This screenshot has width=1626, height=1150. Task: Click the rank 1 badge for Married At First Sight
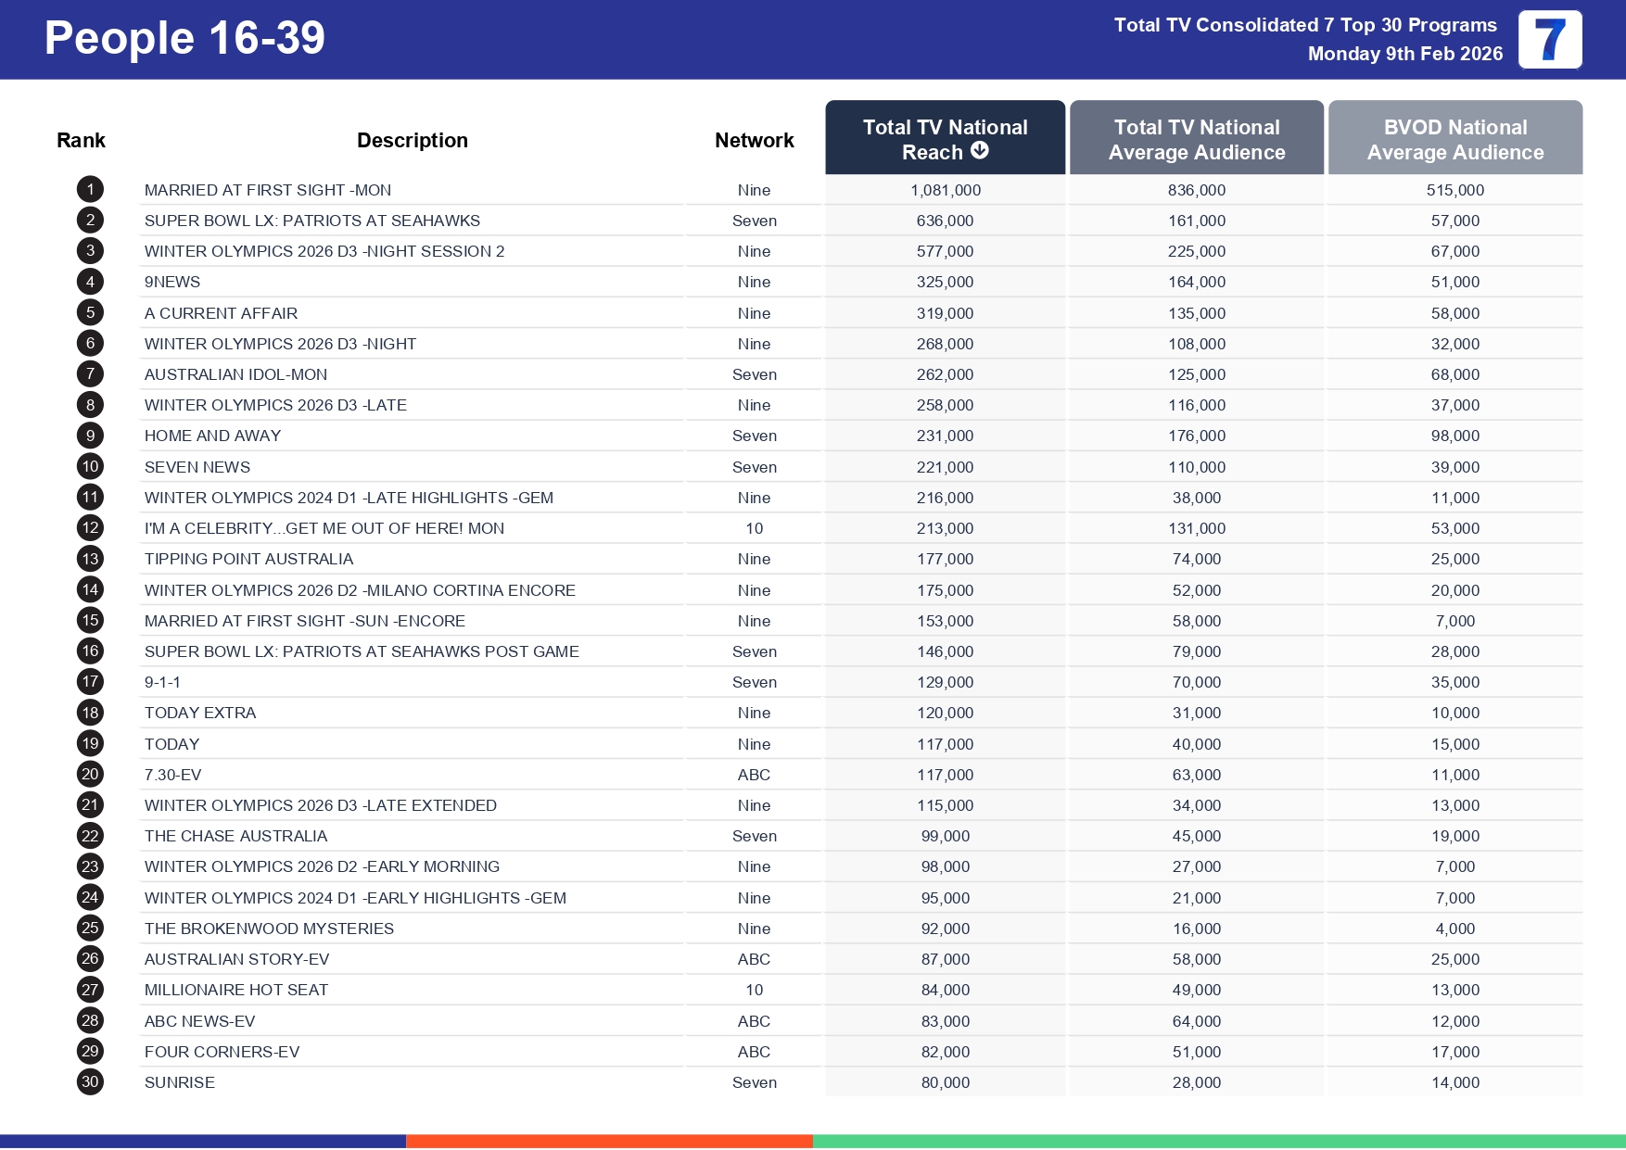coord(90,189)
